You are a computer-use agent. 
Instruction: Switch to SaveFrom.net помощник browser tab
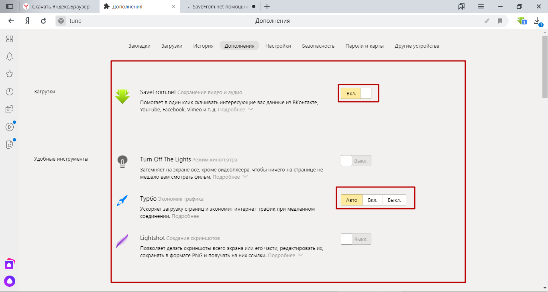220,6
